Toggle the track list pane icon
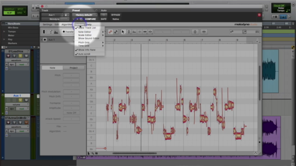The image size is (296, 166). [45, 32]
